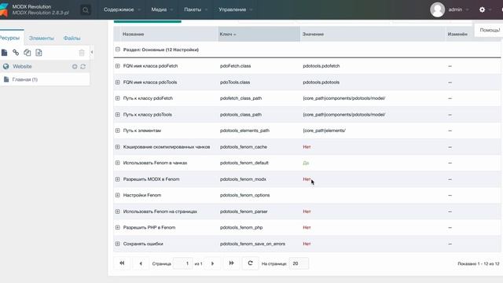Expand row Настройки Fenom
The height and width of the screenshot is (283, 503).
coord(117,195)
